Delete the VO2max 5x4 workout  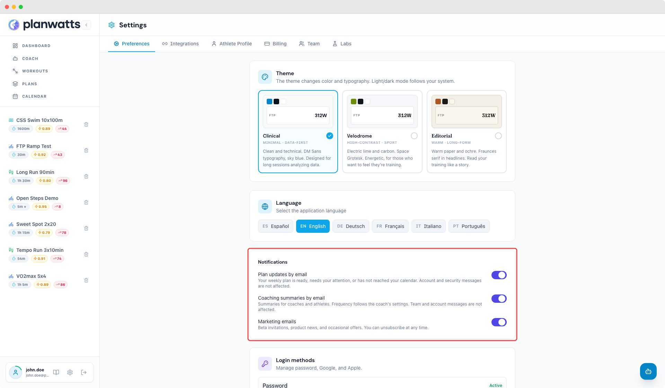coord(86,280)
